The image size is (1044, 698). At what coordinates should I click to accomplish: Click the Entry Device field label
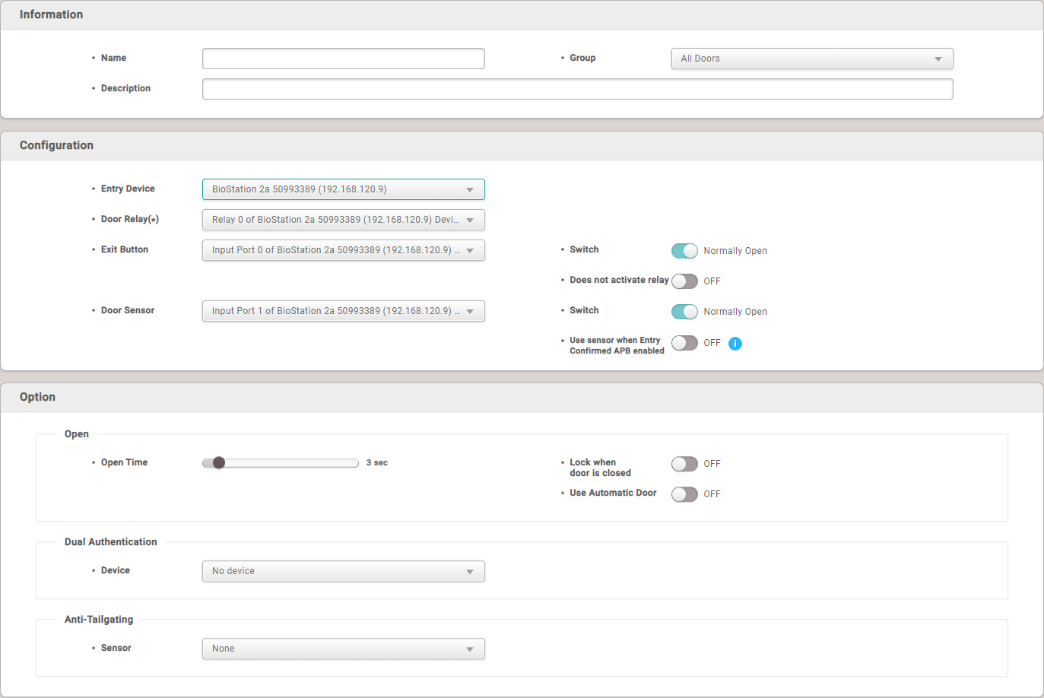(128, 189)
